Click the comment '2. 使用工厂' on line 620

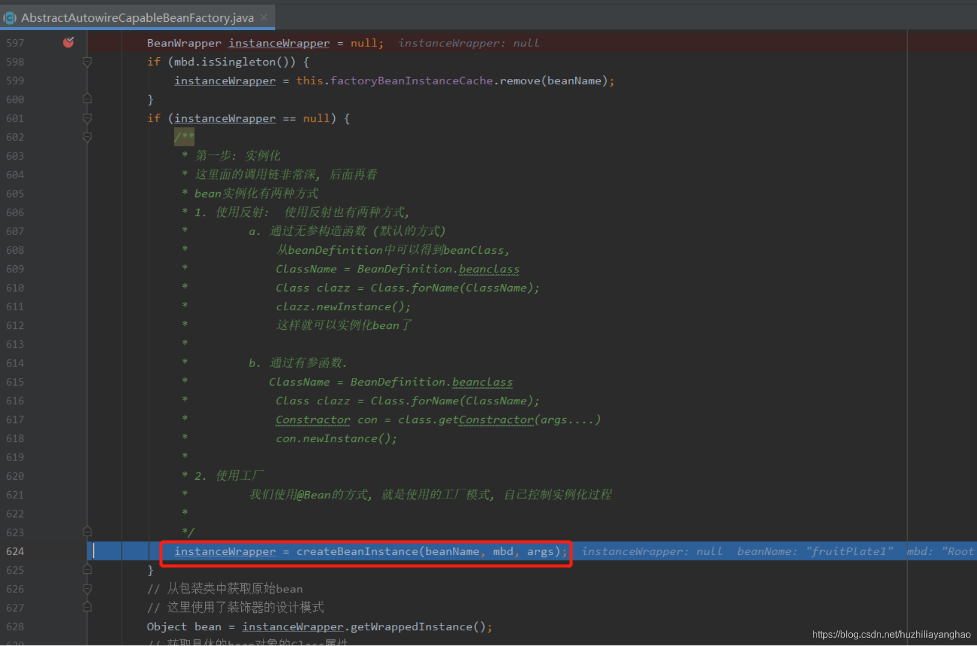(229, 476)
